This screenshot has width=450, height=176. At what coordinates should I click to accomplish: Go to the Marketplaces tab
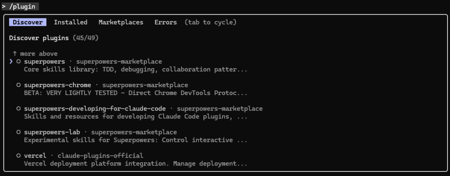click(121, 22)
